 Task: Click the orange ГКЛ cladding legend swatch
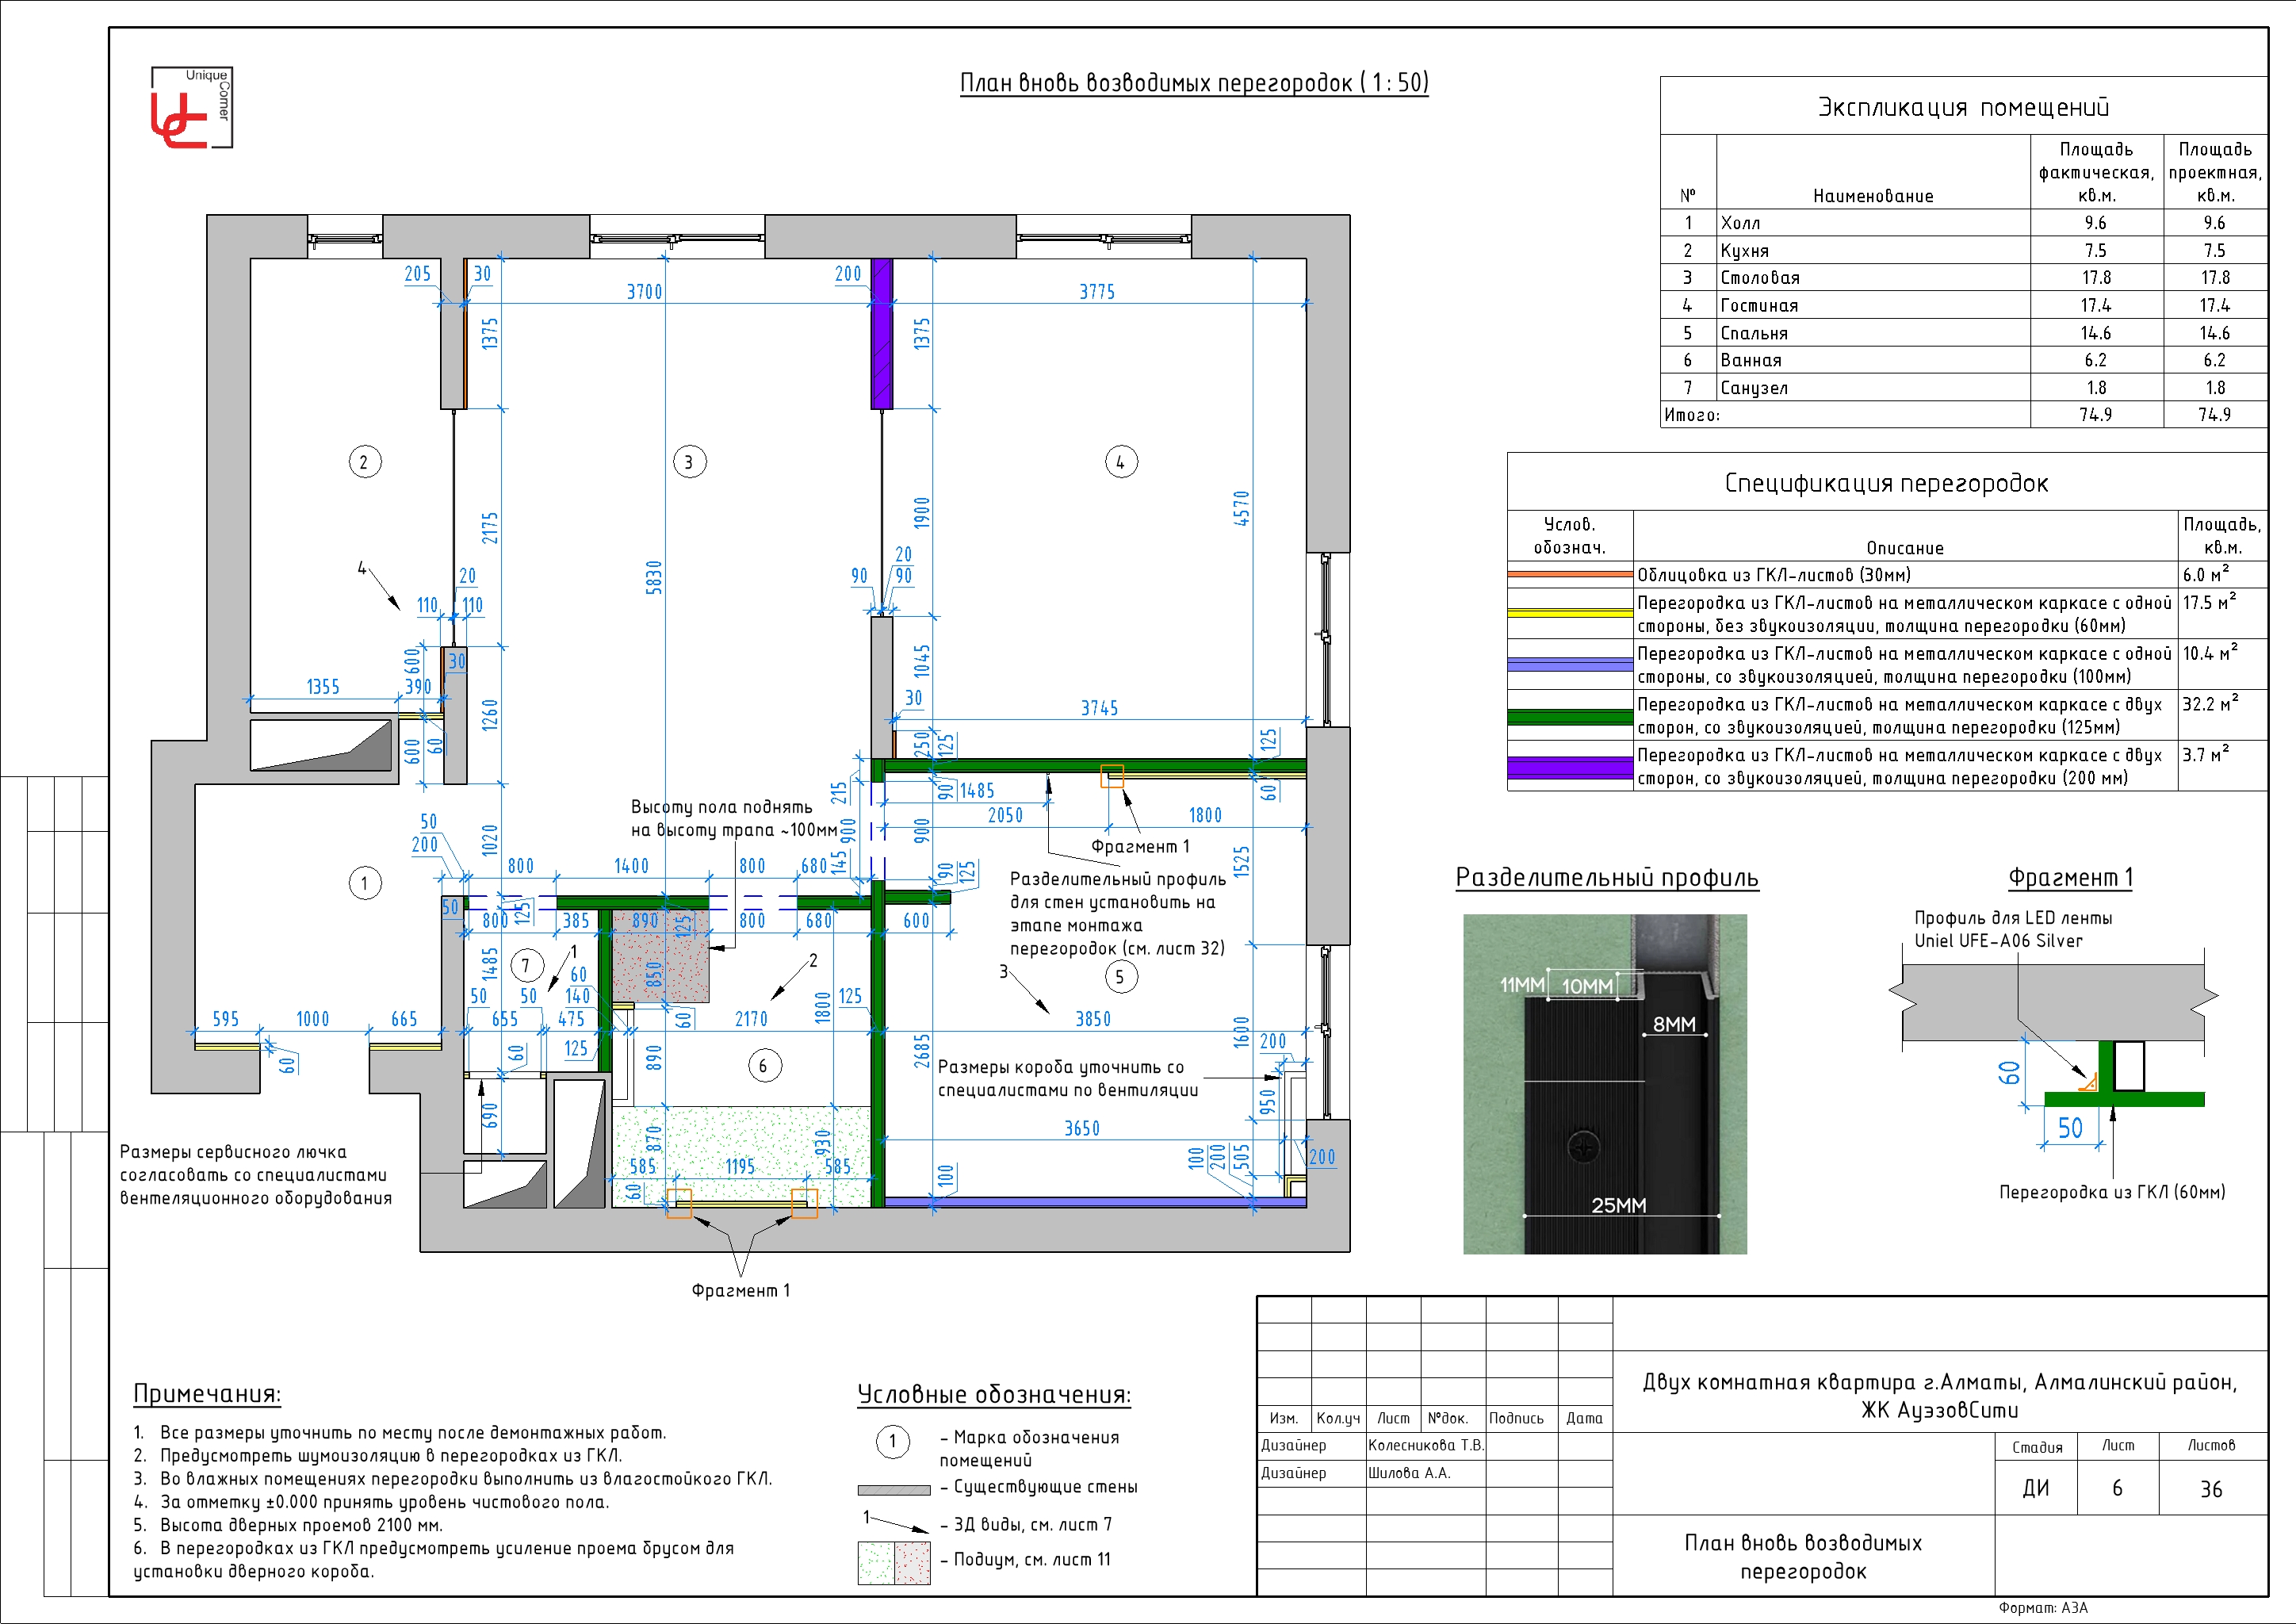click(1570, 574)
